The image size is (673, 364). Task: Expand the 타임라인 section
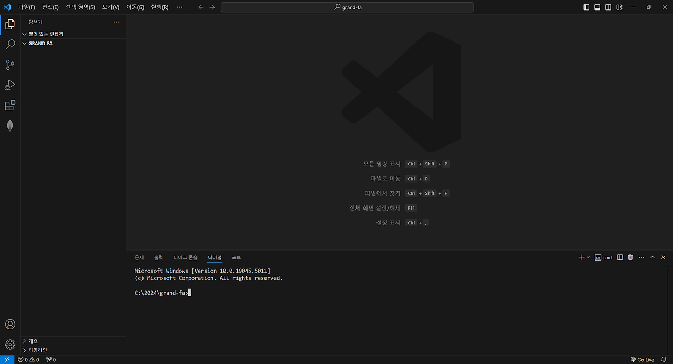coord(73,350)
